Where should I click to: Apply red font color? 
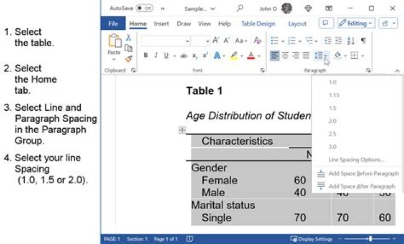[x=251, y=56]
